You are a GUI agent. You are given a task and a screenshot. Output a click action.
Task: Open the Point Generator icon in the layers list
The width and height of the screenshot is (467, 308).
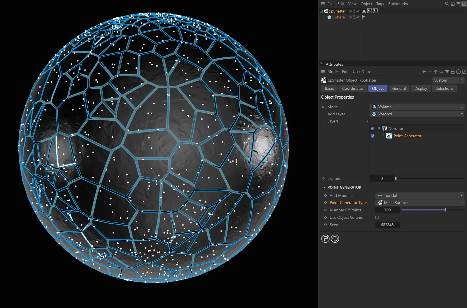tap(389, 136)
